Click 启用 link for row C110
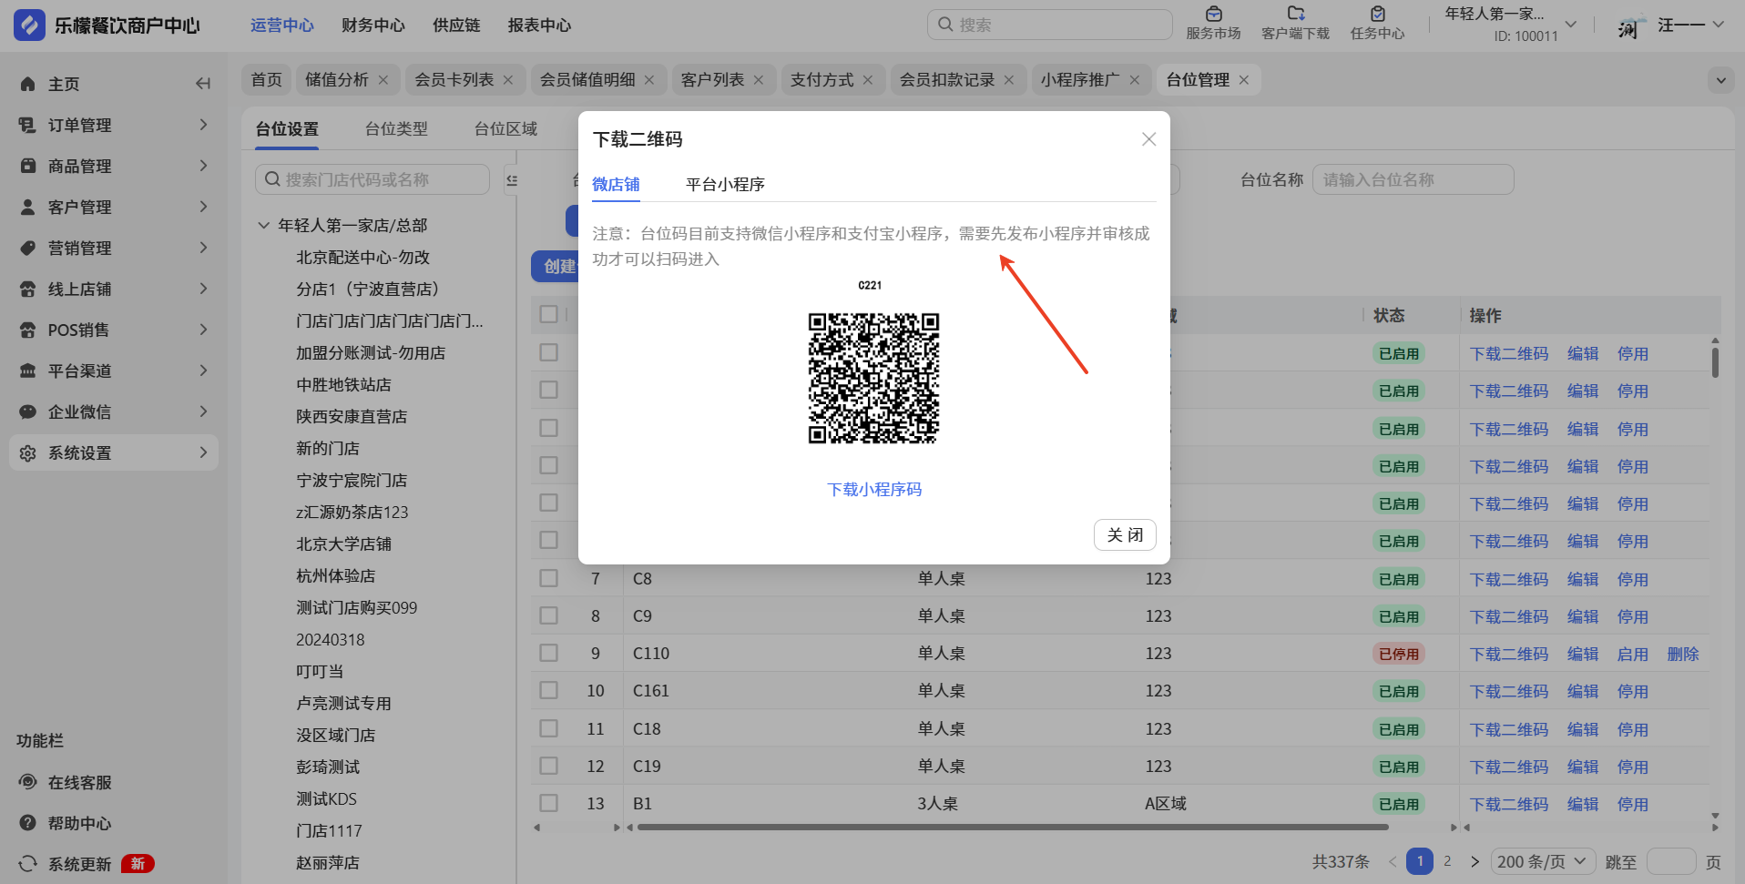Viewport: 1745px width, 884px height. (1633, 654)
